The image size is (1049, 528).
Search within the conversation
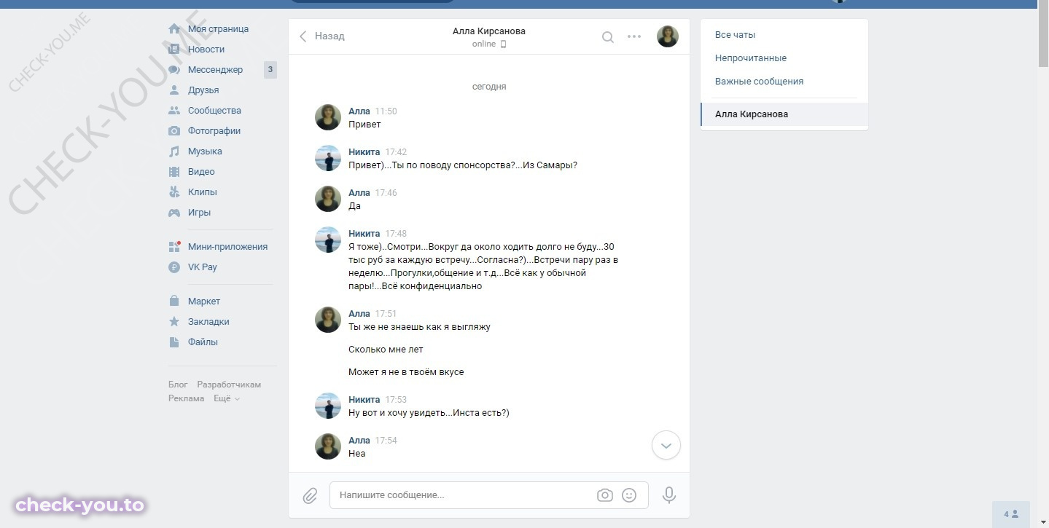tap(607, 36)
